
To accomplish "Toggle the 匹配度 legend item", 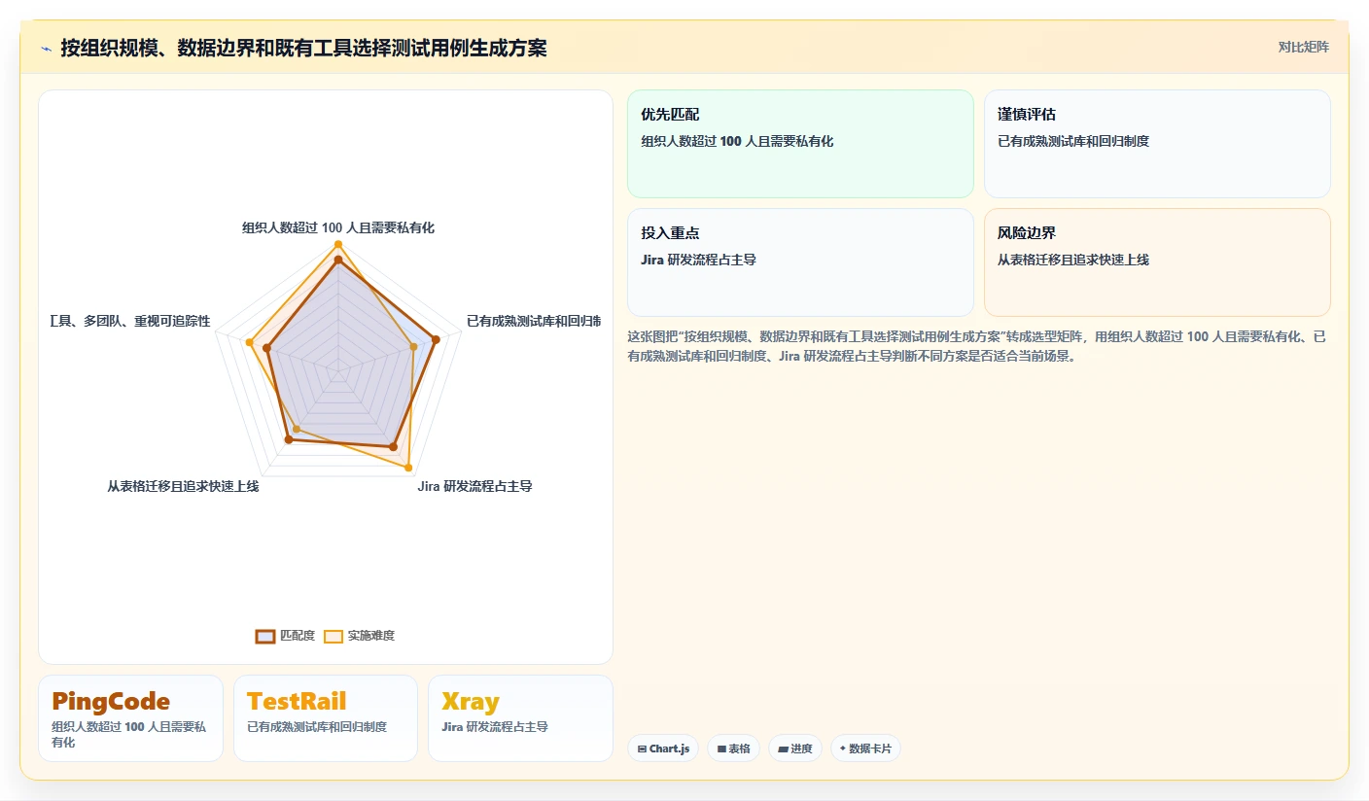I will pos(285,636).
